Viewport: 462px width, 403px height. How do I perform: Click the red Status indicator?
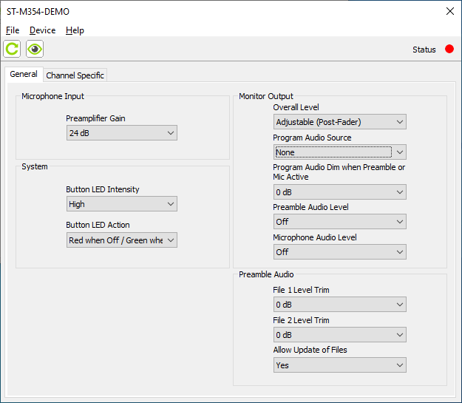tap(449, 50)
